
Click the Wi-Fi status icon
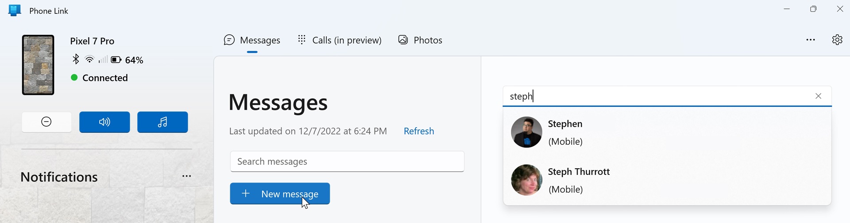89,59
